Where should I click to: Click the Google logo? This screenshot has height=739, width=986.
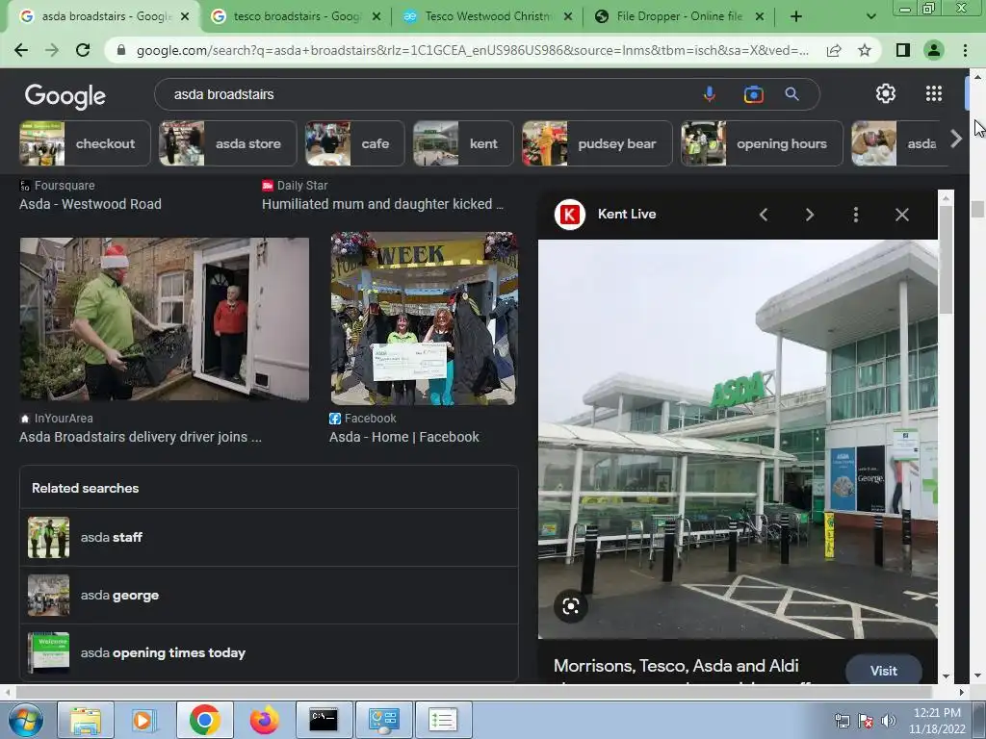[65, 95]
